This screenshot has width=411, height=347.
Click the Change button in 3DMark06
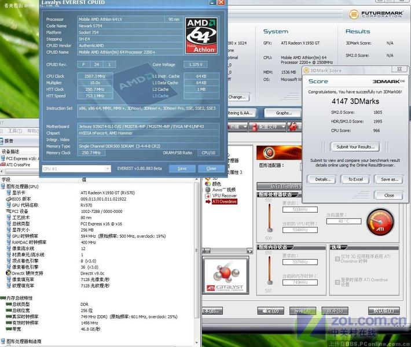click(x=238, y=97)
